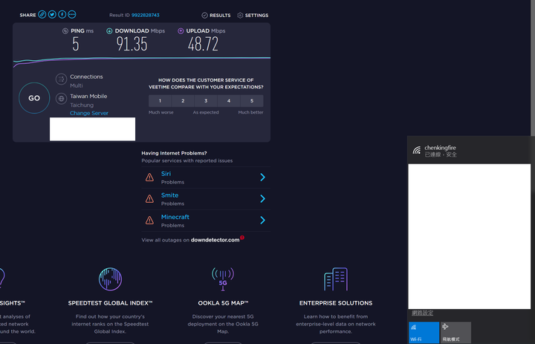Viewport: 535px width, 344px height.
Task: Click Smite warning triangle icon
Action: tap(149, 198)
